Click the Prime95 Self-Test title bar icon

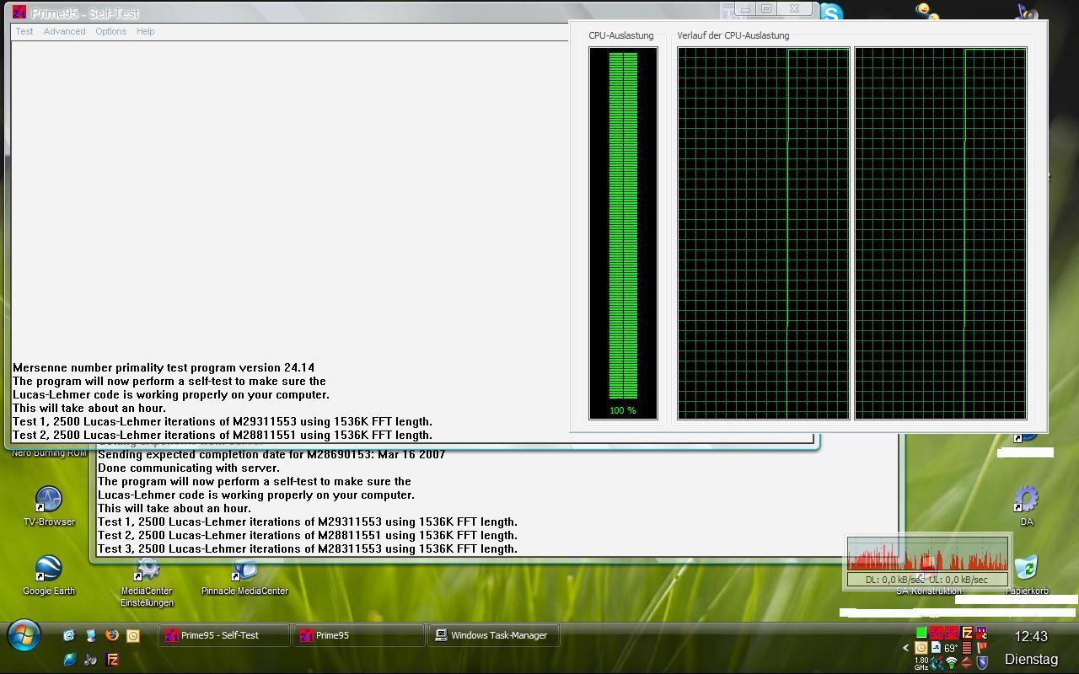tap(19, 13)
